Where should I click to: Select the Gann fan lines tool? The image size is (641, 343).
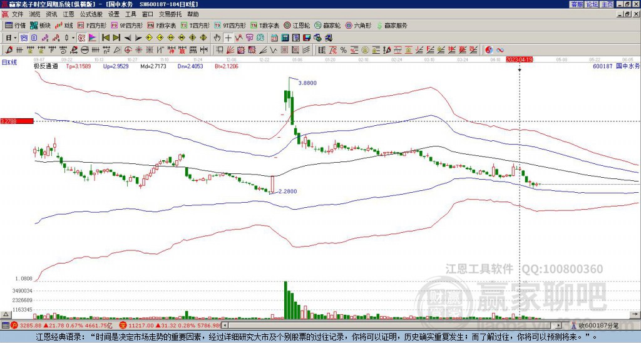230,50
